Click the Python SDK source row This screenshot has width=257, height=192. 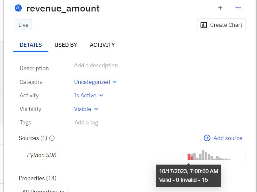coord(132,155)
